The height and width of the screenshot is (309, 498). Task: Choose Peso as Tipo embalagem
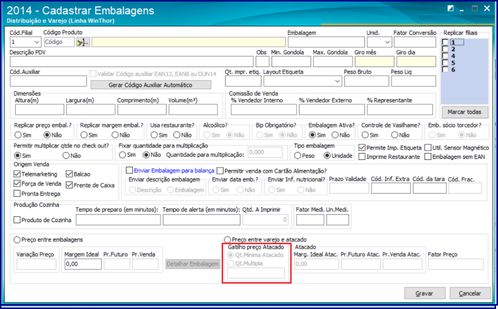[298, 155]
